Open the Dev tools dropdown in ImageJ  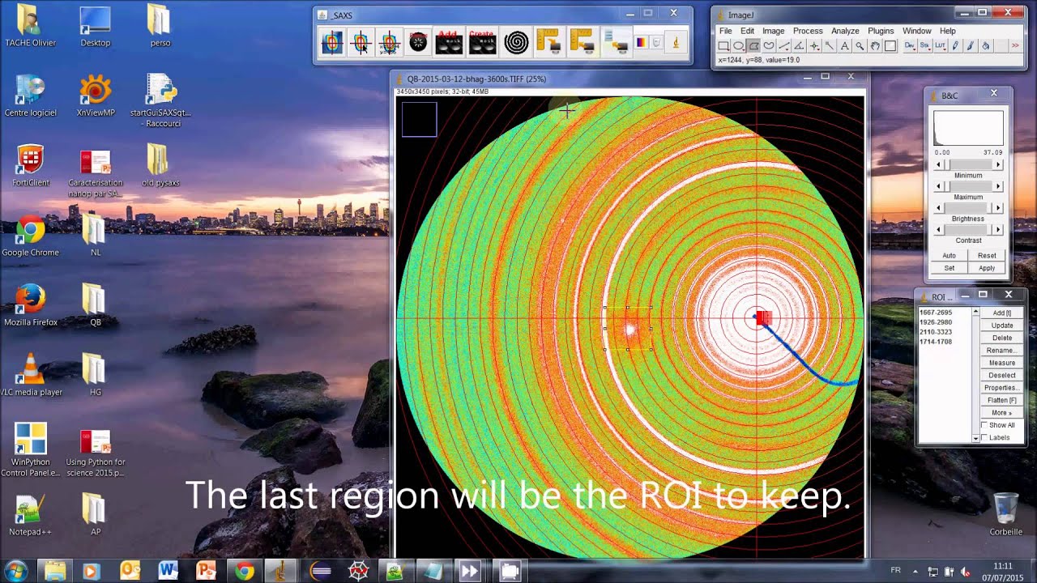click(910, 46)
